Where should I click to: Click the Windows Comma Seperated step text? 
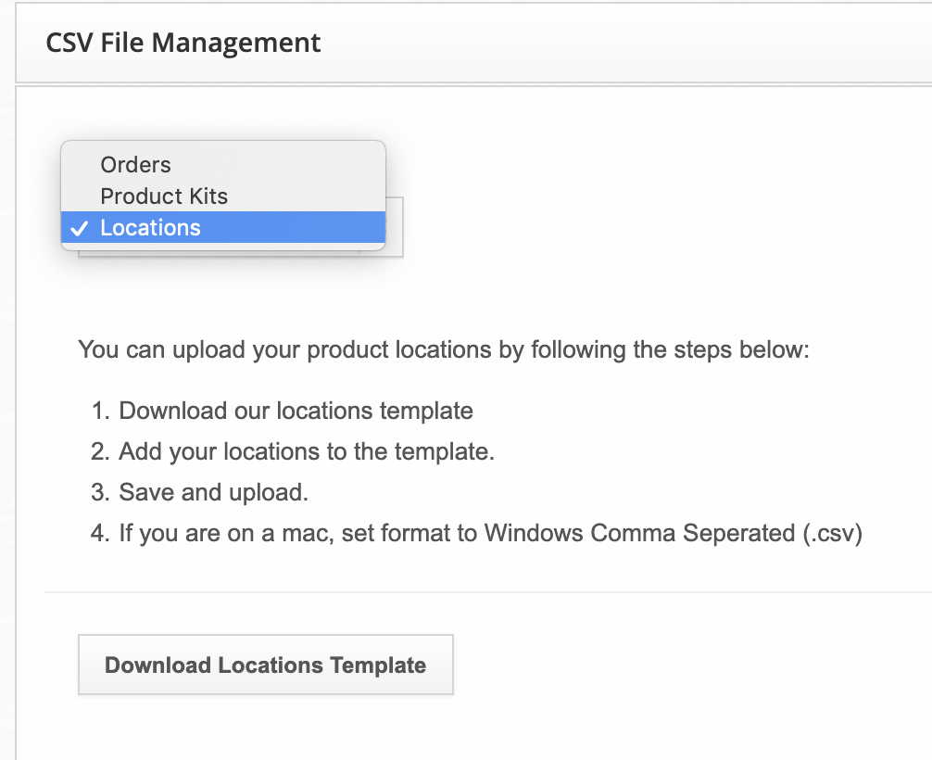pyautogui.click(x=490, y=534)
